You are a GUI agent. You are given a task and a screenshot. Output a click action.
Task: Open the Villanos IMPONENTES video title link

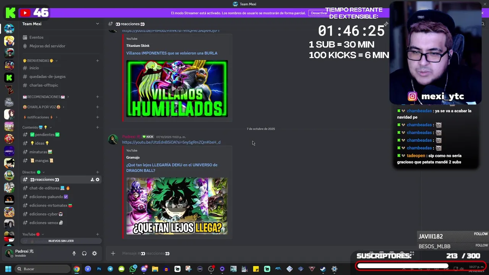[x=172, y=53]
